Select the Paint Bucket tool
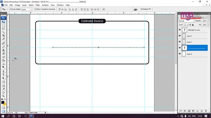This screenshot has height=118, width=211. tap(4, 60)
